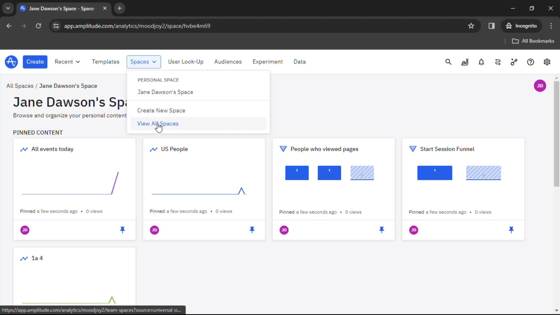Image resolution: width=560 pixels, height=315 pixels.
Task: Click the Experiment navigation tab
Action: coord(268,62)
